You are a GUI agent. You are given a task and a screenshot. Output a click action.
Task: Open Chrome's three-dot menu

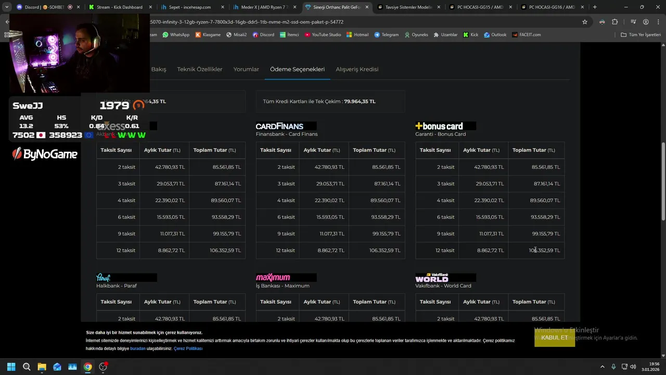point(658,22)
